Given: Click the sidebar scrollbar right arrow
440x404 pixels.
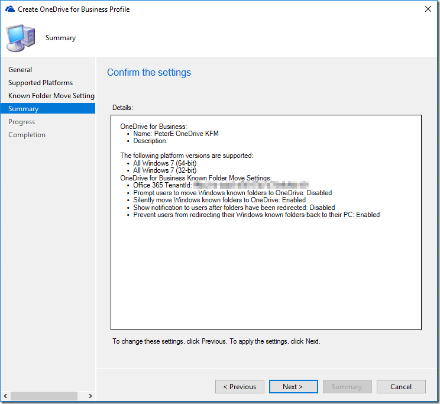Looking at the screenshot, I should pos(90,396).
